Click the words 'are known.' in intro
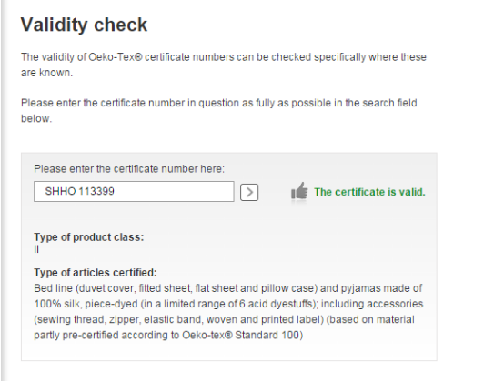This screenshot has width=504, height=382. 47,73
